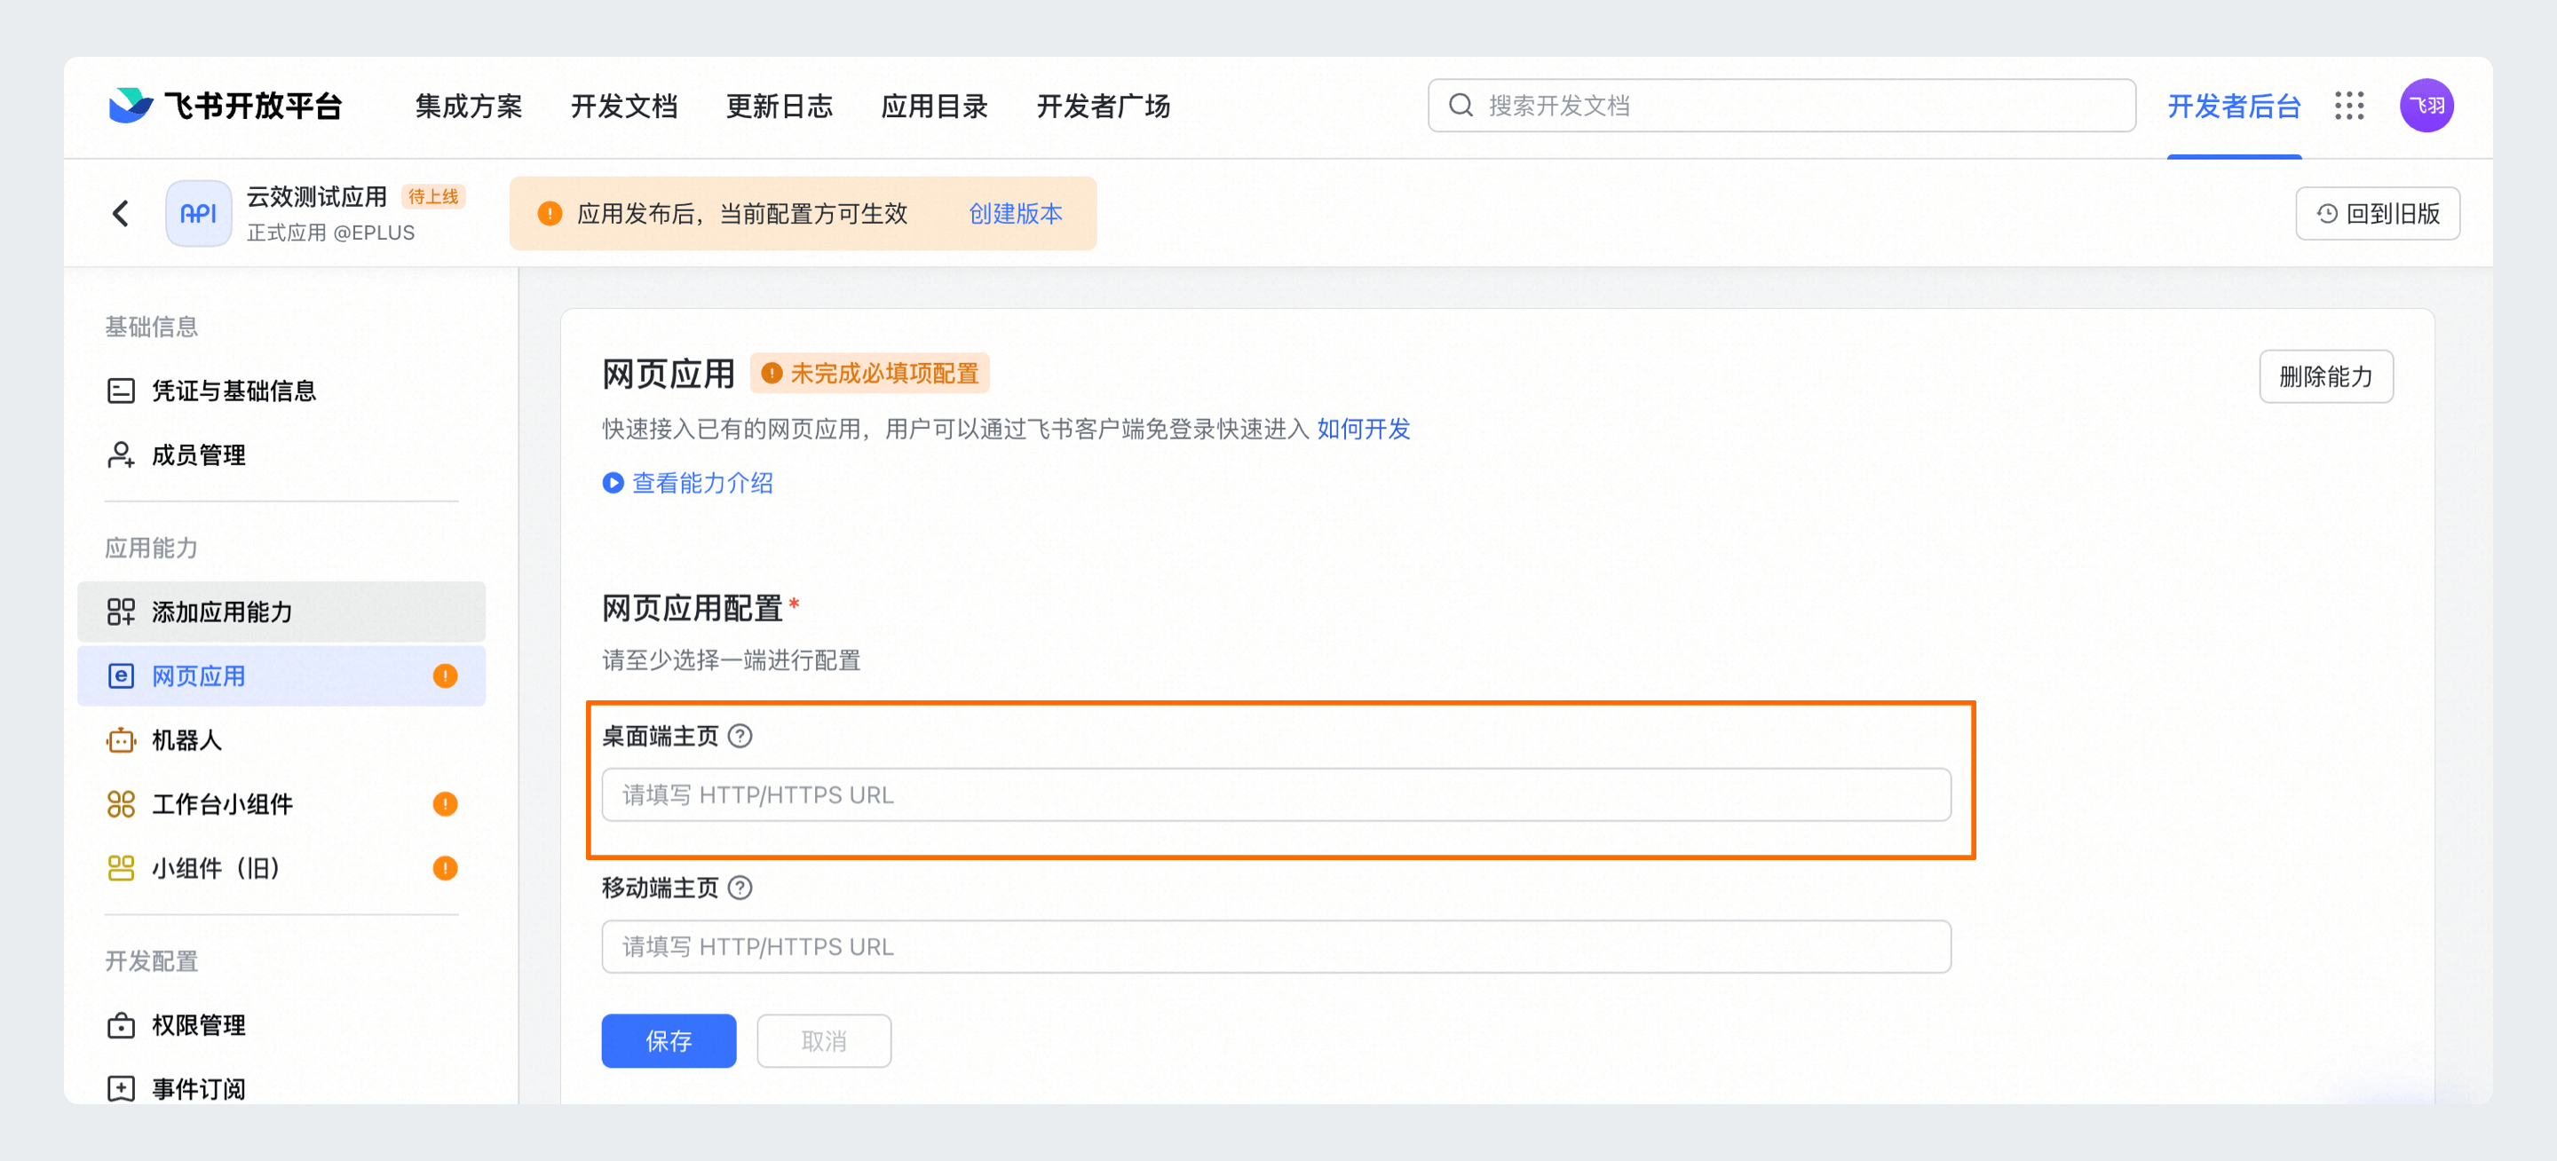Open 开发者广场 in the top navigation
This screenshot has height=1161, width=2557.
click(1104, 106)
